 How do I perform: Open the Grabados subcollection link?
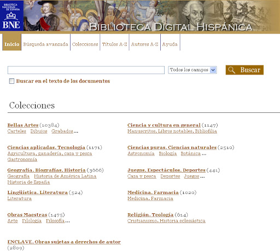point(62,131)
